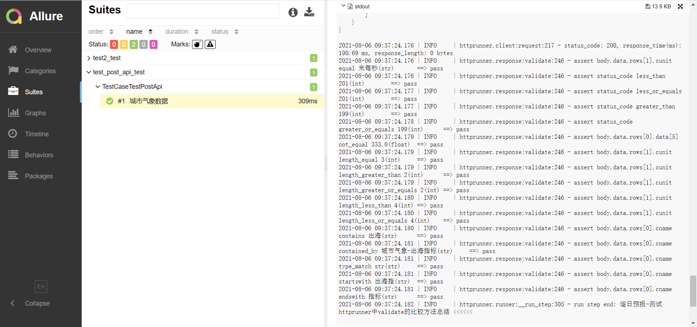Click inside the suites search field

(203, 11)
